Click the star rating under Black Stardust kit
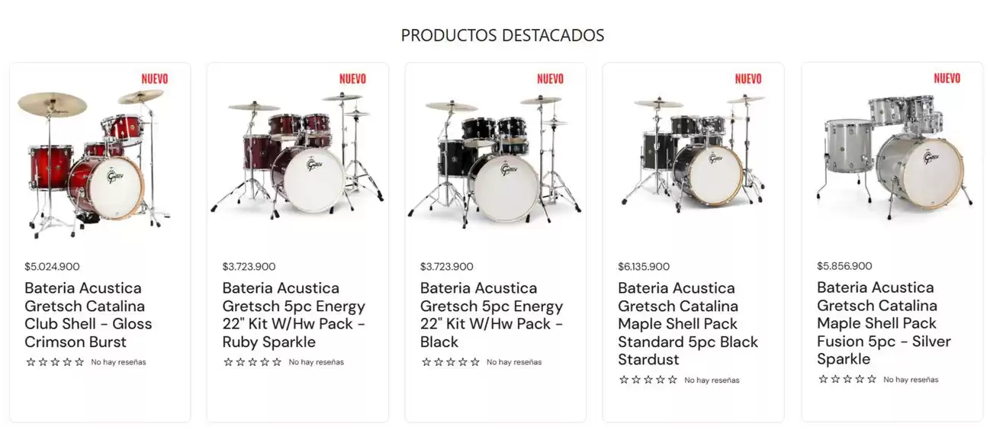 648,380
